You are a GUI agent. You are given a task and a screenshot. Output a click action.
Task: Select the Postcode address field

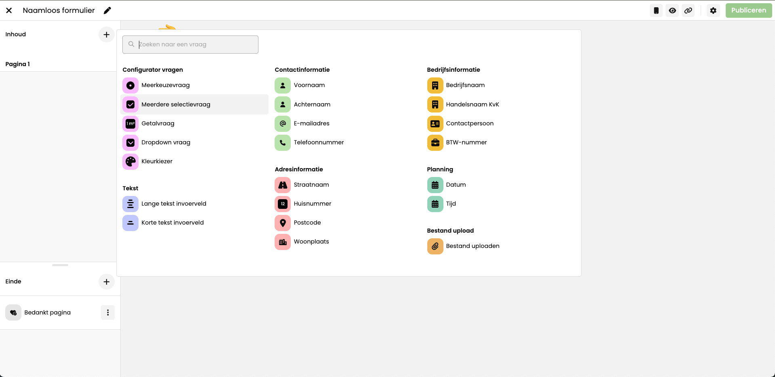point(307,223)
